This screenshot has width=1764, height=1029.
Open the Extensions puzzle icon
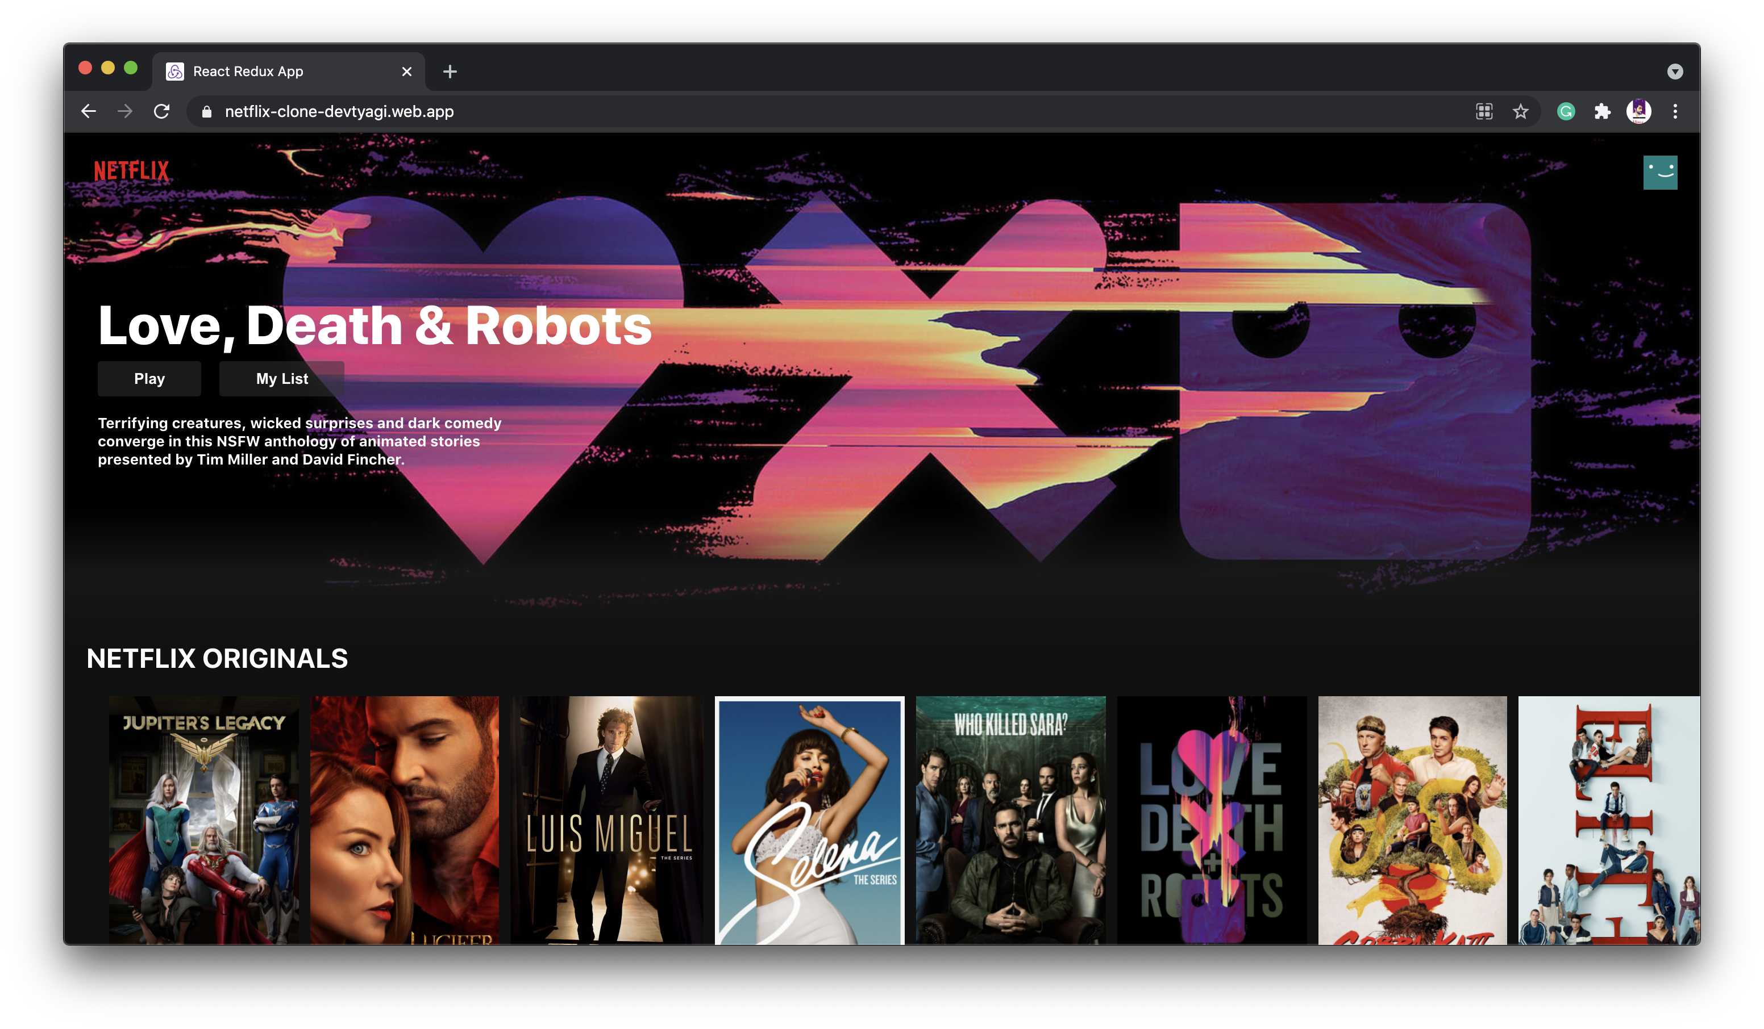coord(1602,111)
